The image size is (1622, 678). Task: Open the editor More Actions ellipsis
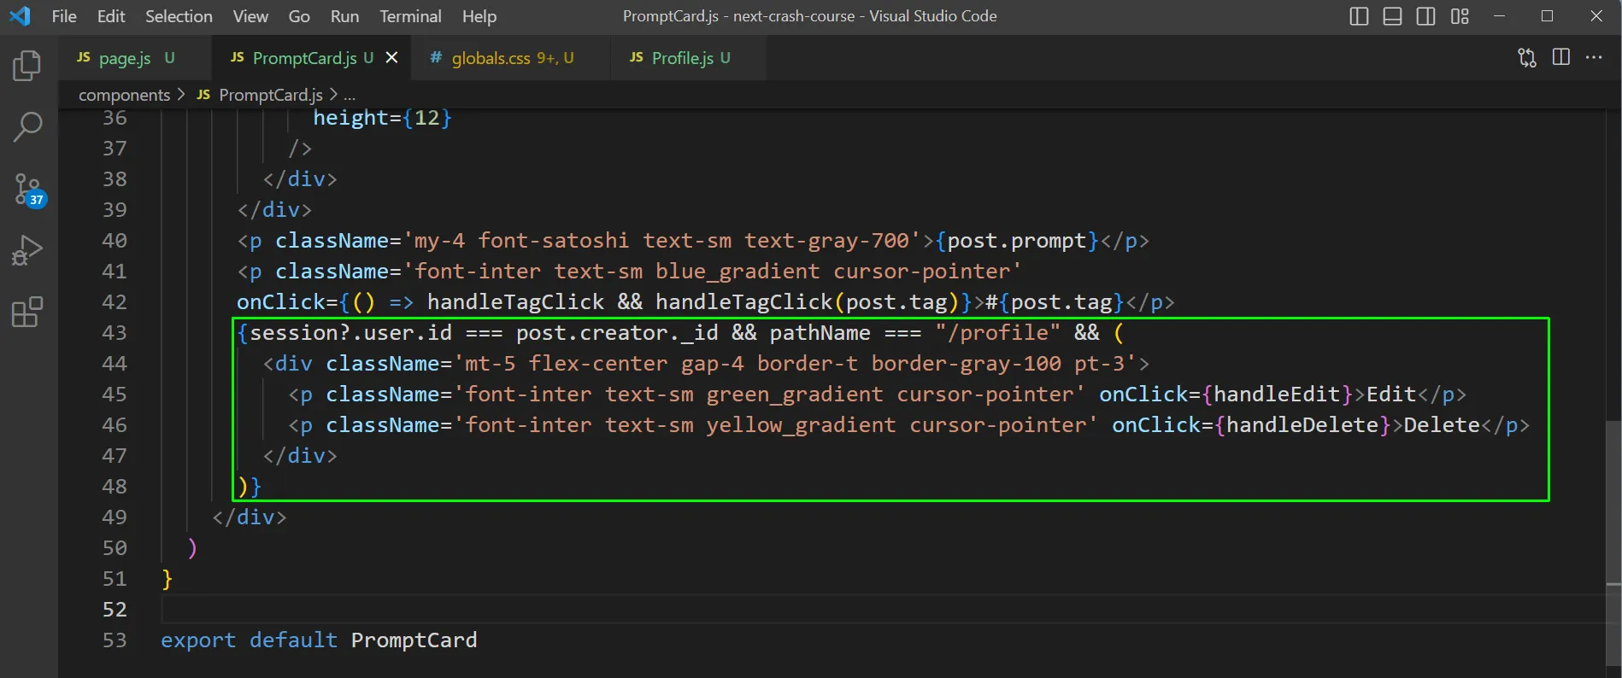pos(1594,57)
